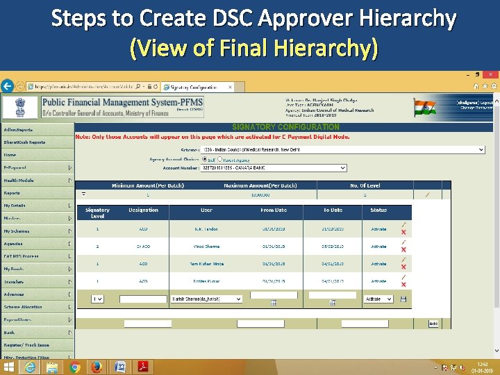Open the signatory level dropdown in new row

(x=97, y=299)
